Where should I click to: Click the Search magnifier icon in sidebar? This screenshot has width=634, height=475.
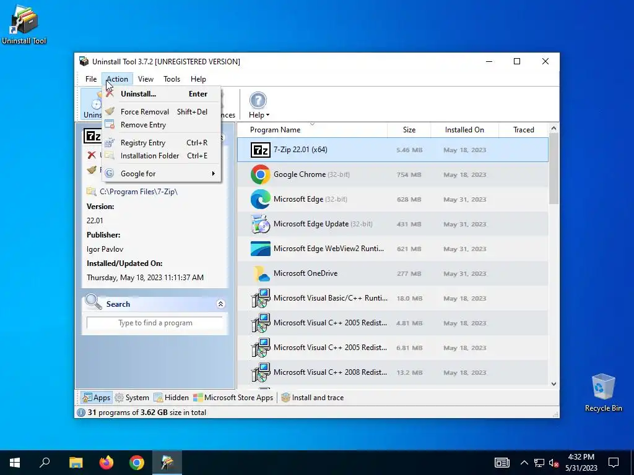tap(93, 302)
